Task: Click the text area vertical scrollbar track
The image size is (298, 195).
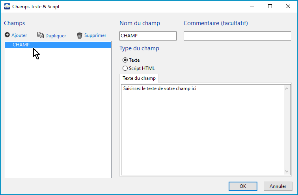Action: click(x=287, y=130)
